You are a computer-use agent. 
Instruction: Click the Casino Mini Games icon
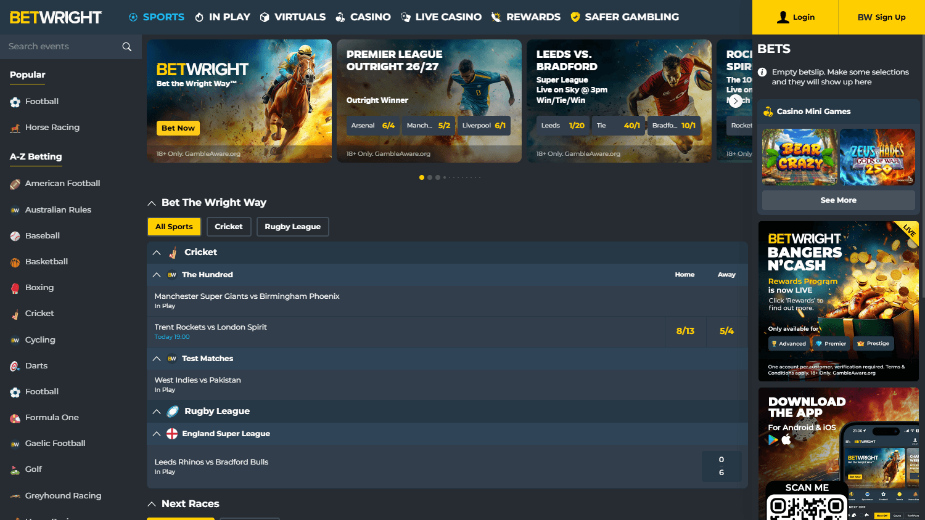tap(768, 112)
